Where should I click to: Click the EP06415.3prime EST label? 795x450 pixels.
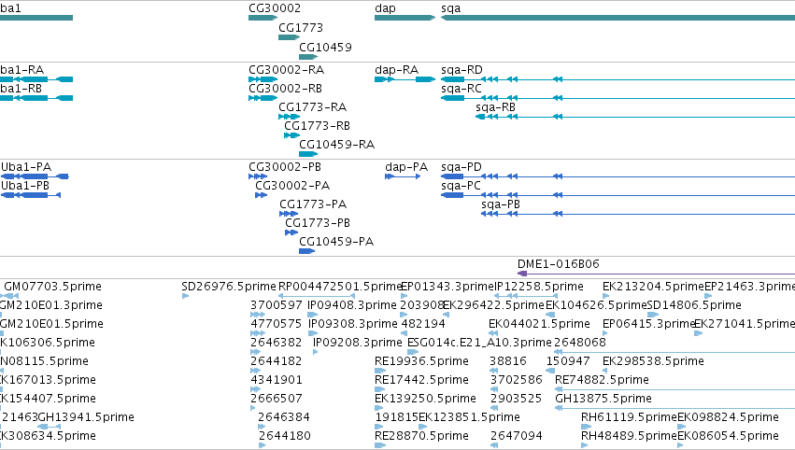(648, 324)
